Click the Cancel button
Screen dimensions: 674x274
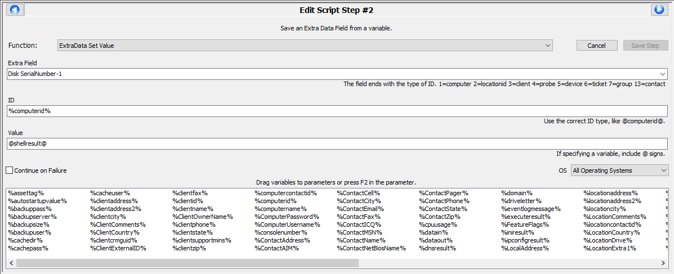[596, 46]
